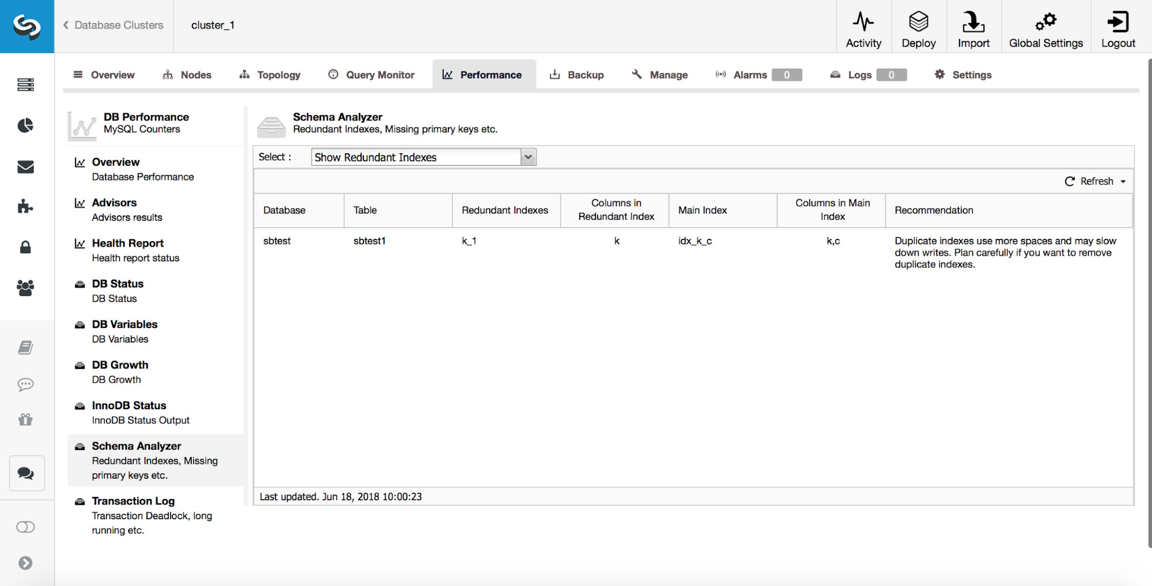Click the Alarms count badge
Viewport: 1152px width, 586px height.
tap(787, 75)
